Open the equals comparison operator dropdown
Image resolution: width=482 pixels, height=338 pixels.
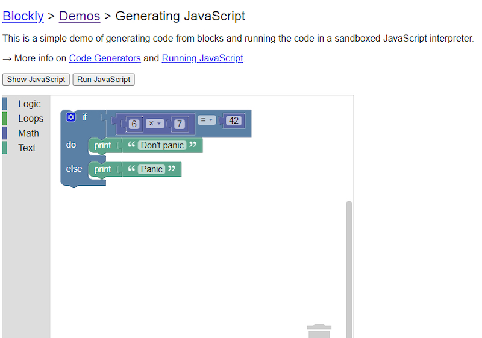207,120
